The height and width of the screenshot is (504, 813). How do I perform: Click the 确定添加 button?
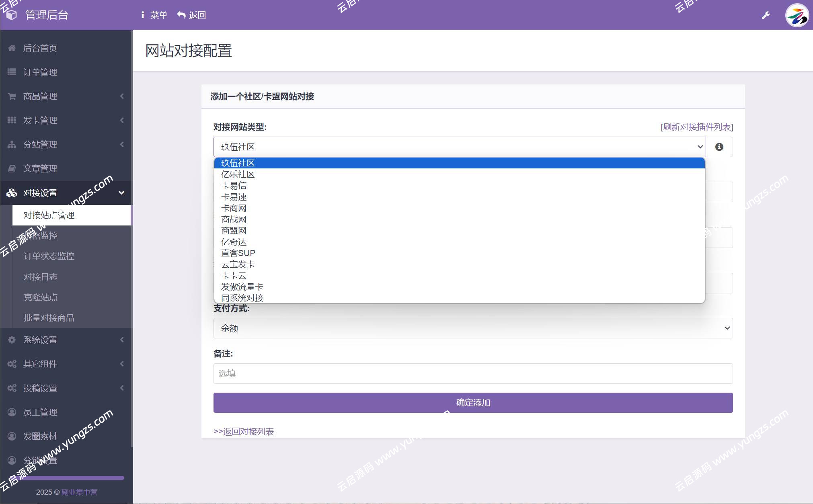(472, 402)
